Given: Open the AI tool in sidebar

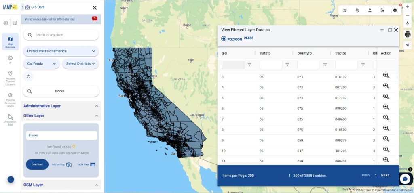Looking at the screenshot, I should click(10, 59).
